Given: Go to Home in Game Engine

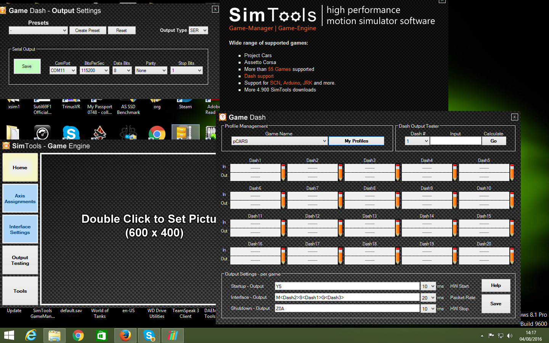Looking at the screenshot, I should tap(20, 167).
